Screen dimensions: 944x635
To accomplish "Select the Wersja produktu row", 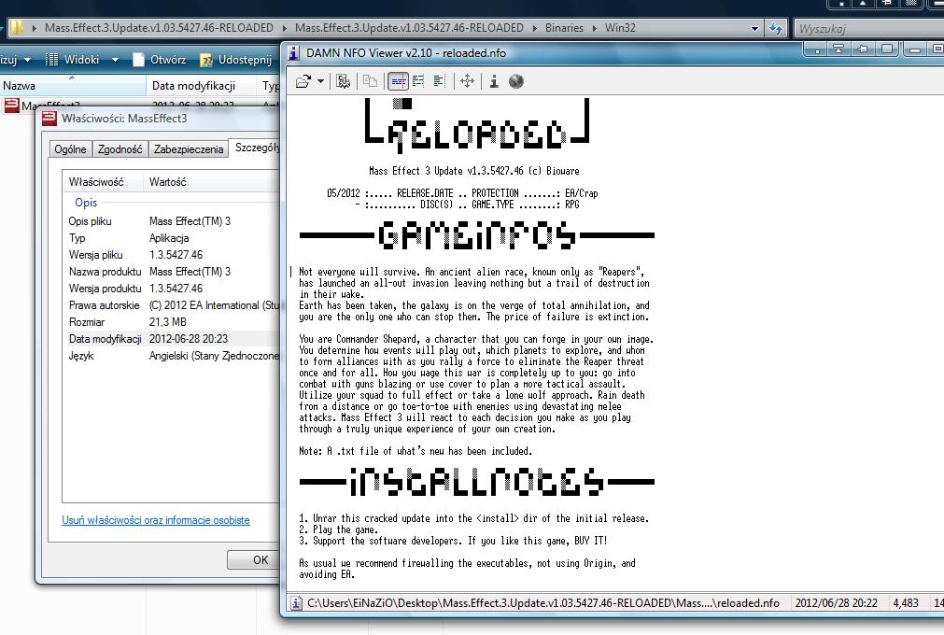I will point(172,289).
